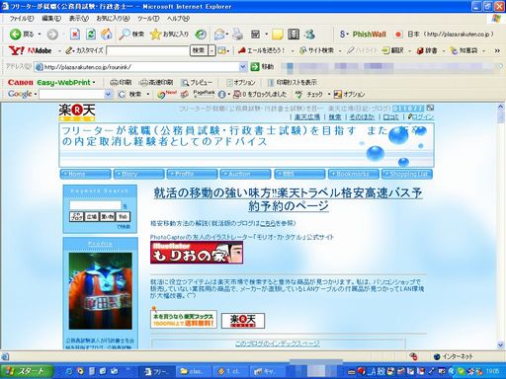Viewport: 506px width, 379px height.
Task: Click the もりおの家 Illustrator banner
Action: [197, 253]
